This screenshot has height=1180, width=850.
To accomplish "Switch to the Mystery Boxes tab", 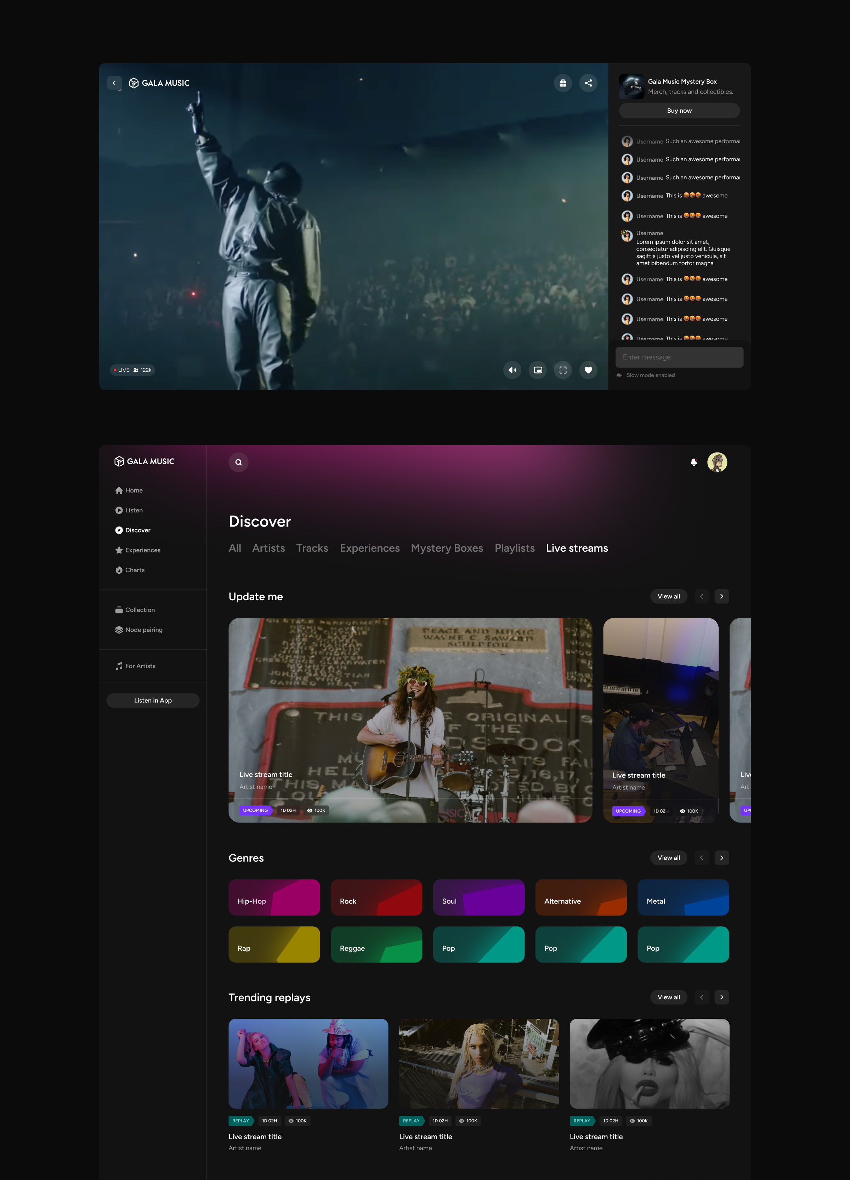I will [447, 548].
